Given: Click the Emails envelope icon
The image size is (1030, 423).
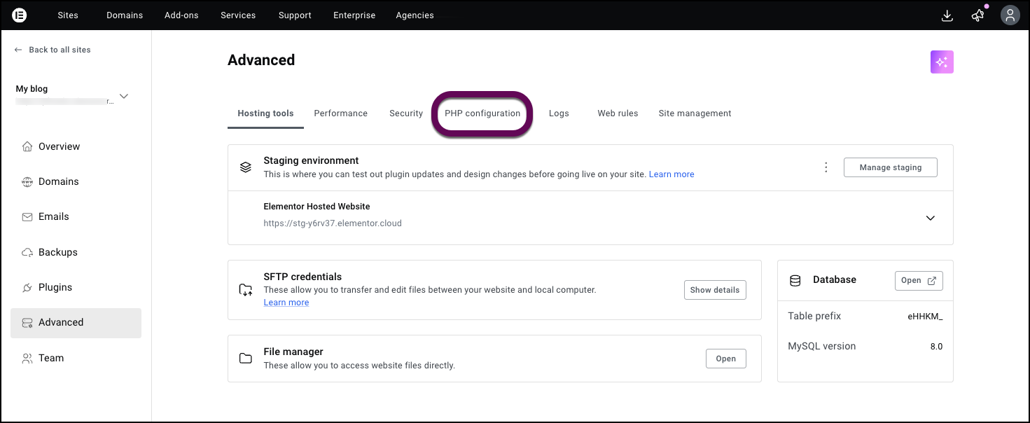Looking at the screenshot, I should click(x=27, y=217).
